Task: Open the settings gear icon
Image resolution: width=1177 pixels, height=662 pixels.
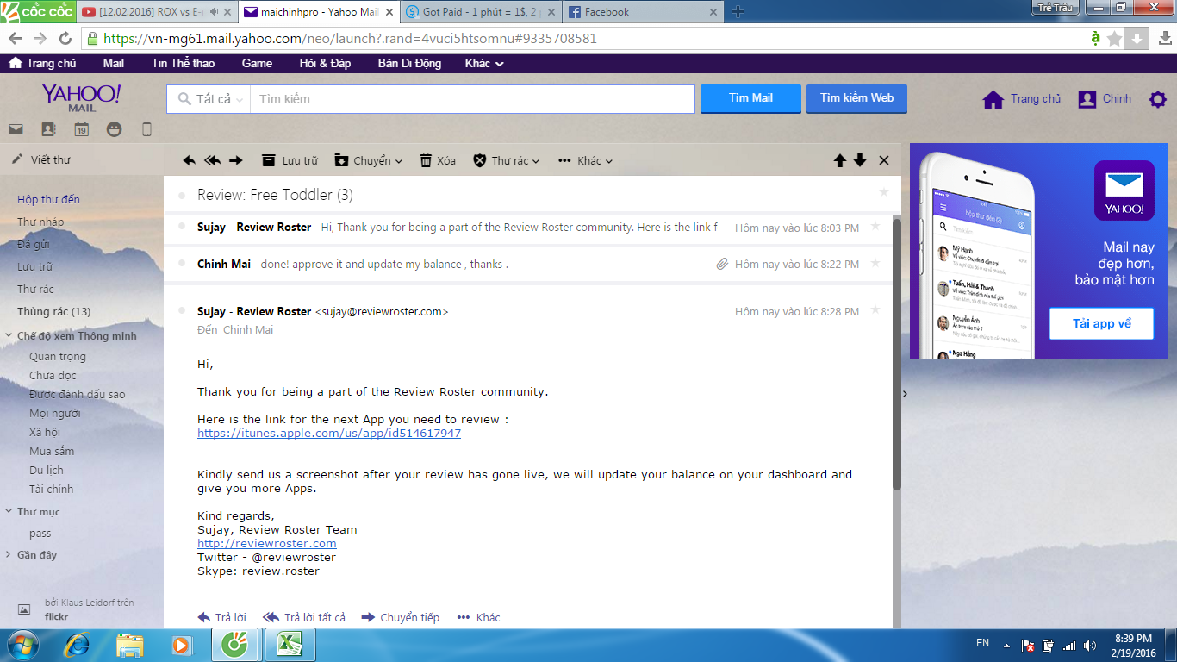Action: click(1158, 99)
